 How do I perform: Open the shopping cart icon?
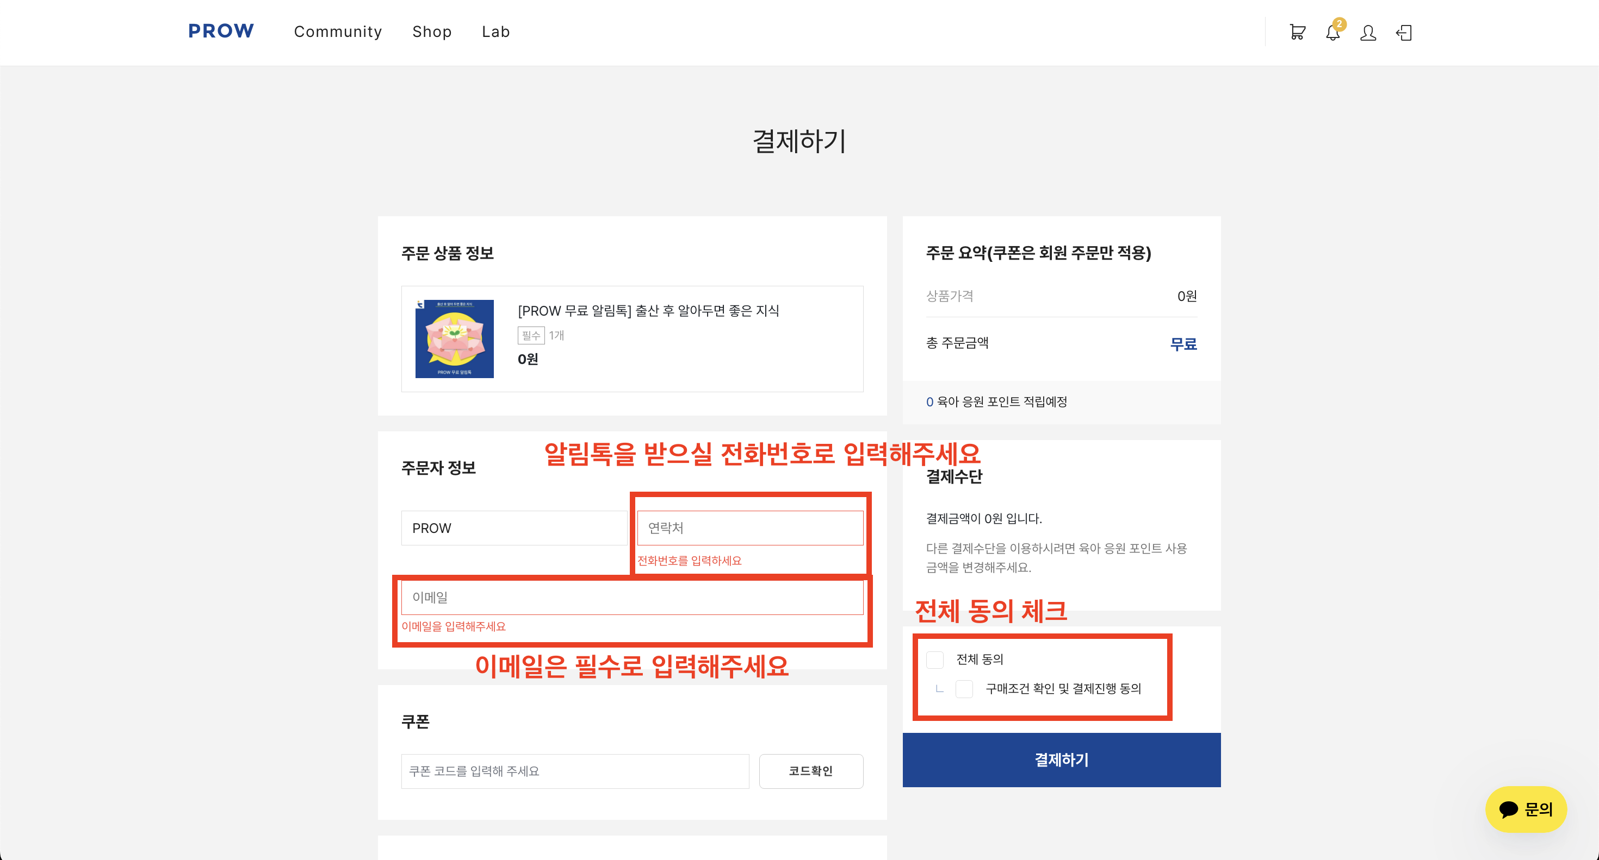pos(1297,32)
